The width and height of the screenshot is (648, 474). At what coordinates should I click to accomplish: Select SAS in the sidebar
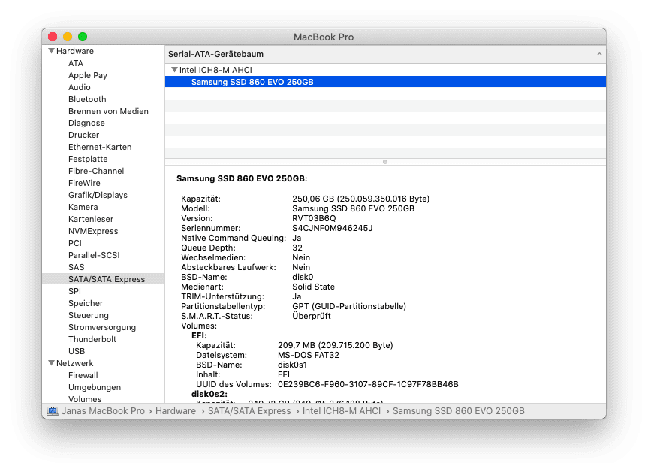tap(76, 267)
